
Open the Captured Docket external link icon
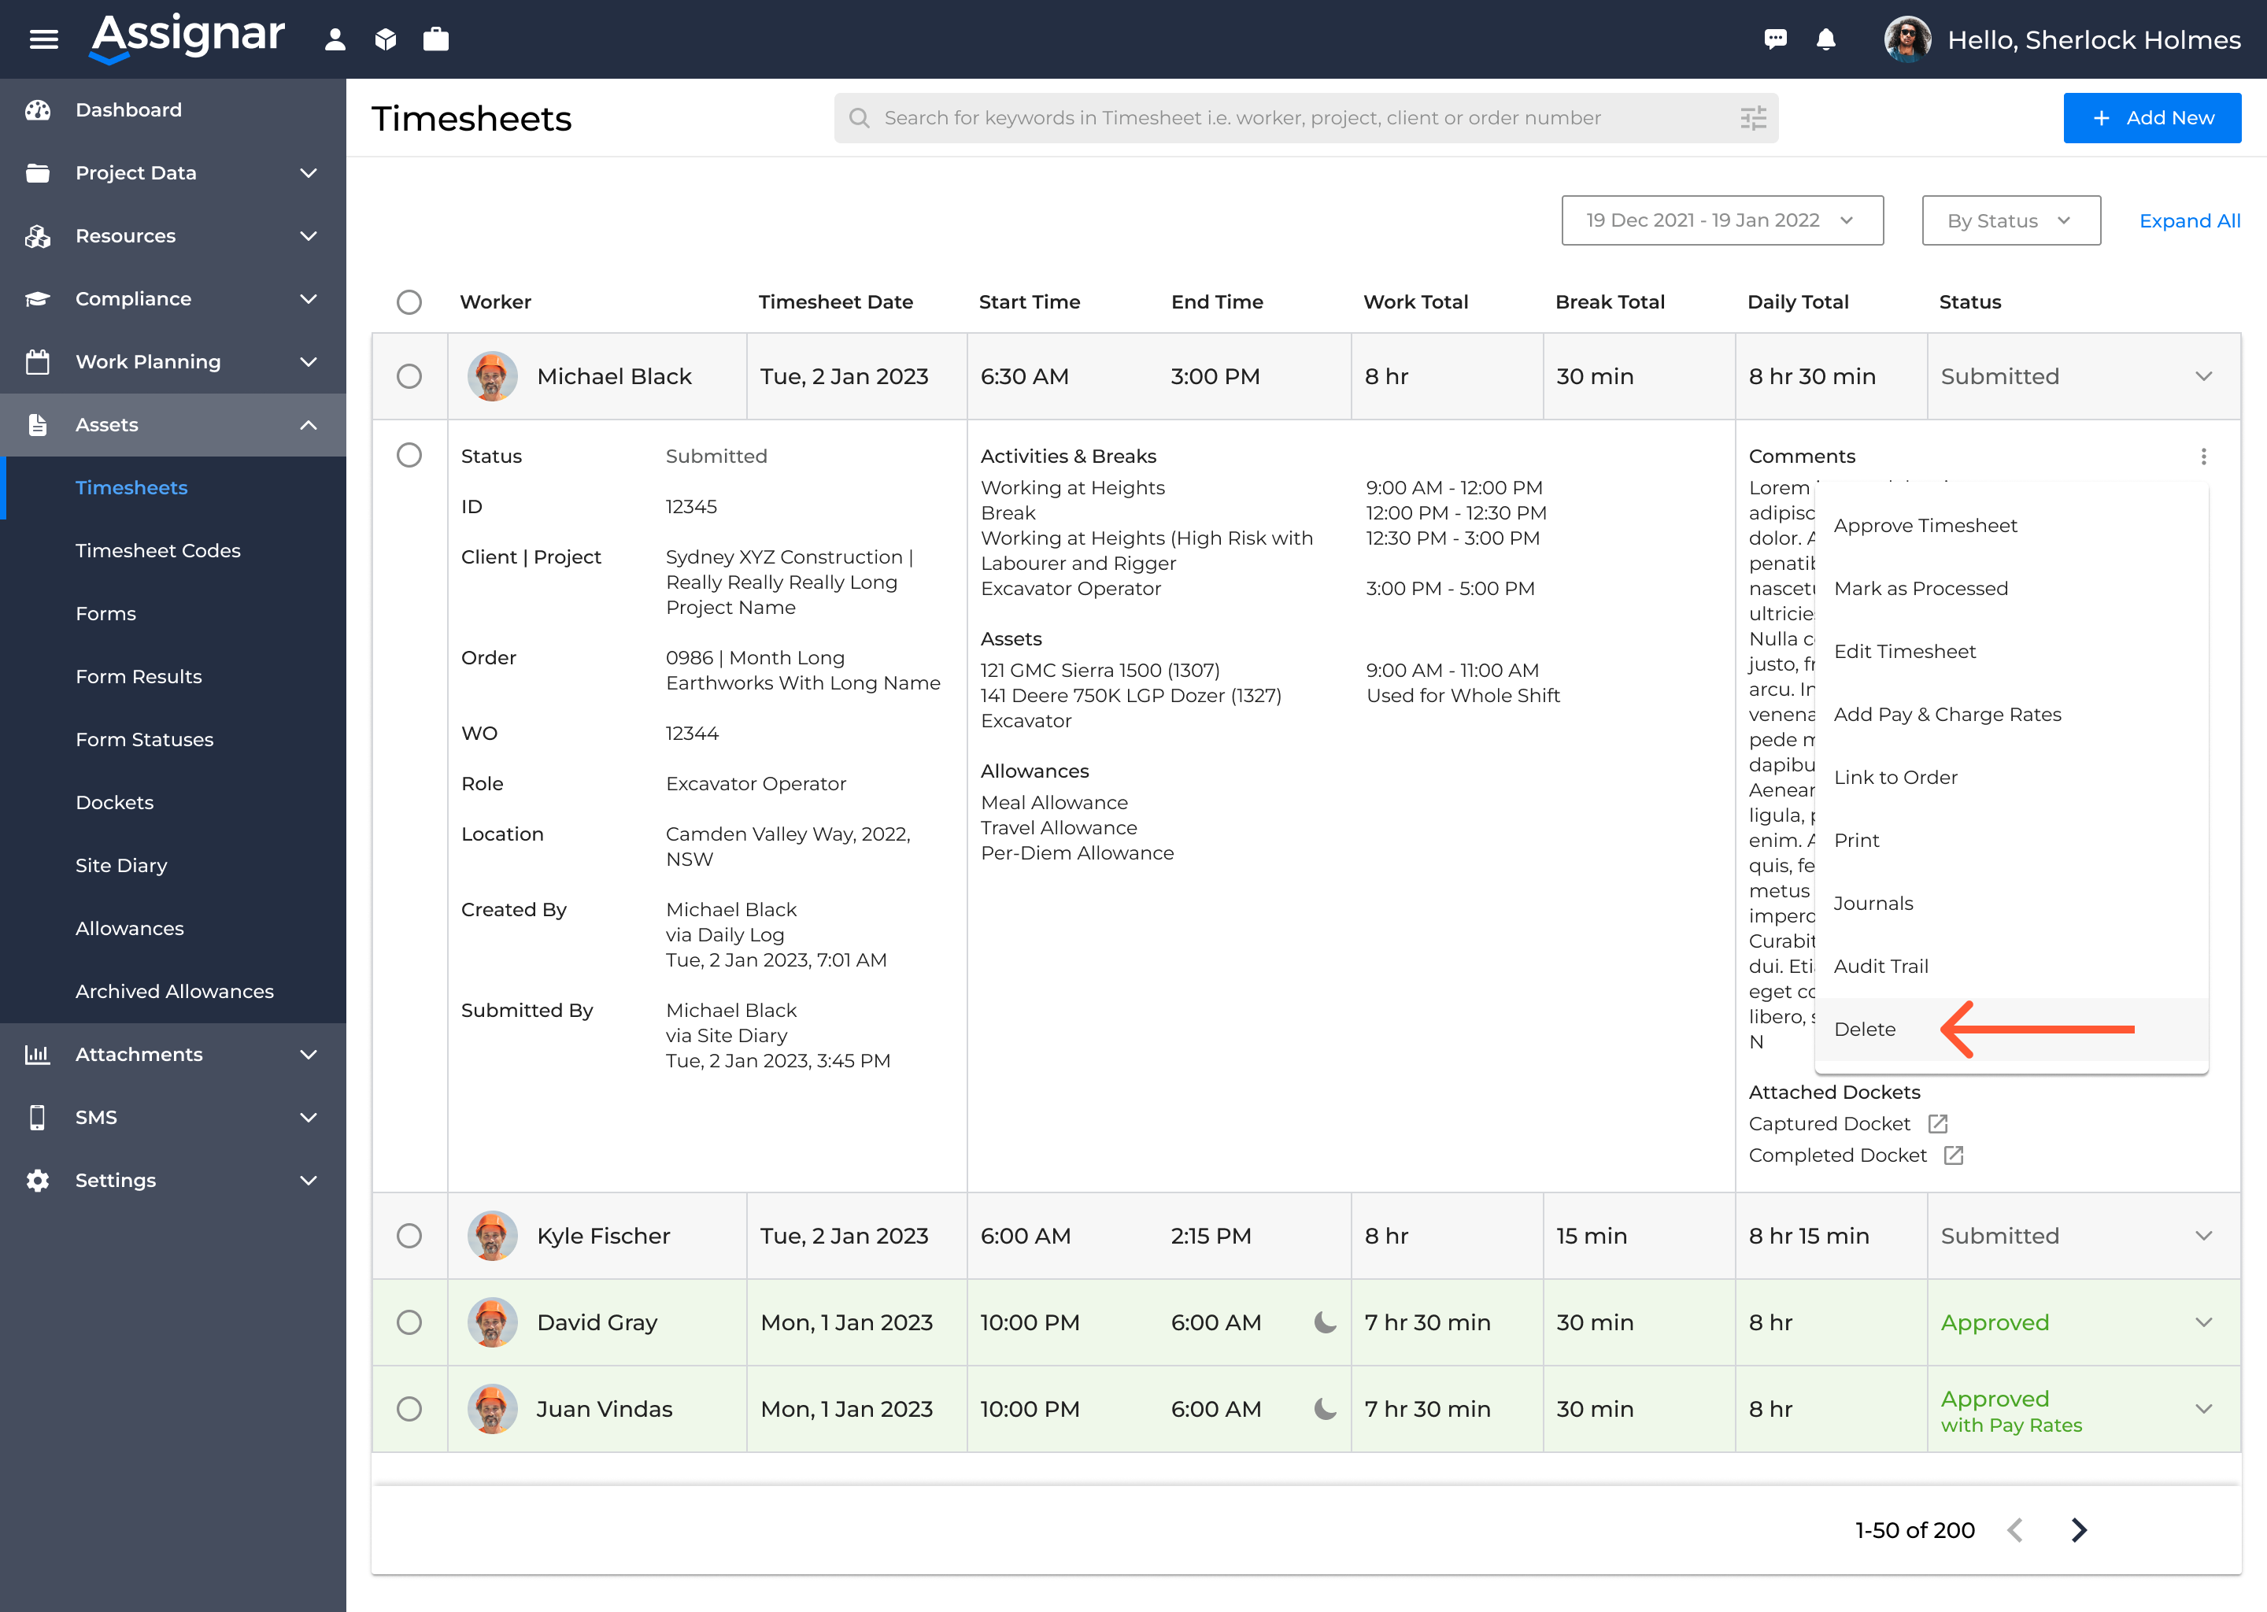tap(1937, 1122)
